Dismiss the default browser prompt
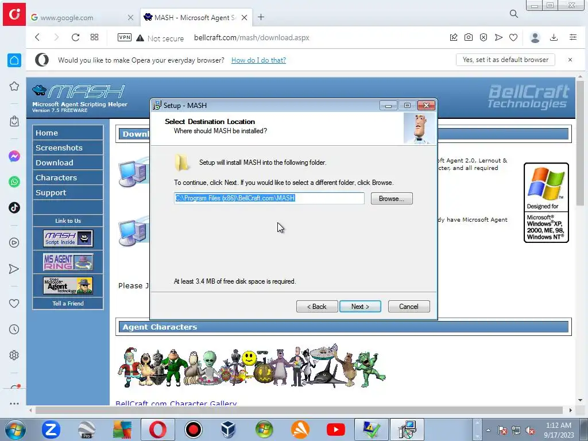 pos(570,60)
